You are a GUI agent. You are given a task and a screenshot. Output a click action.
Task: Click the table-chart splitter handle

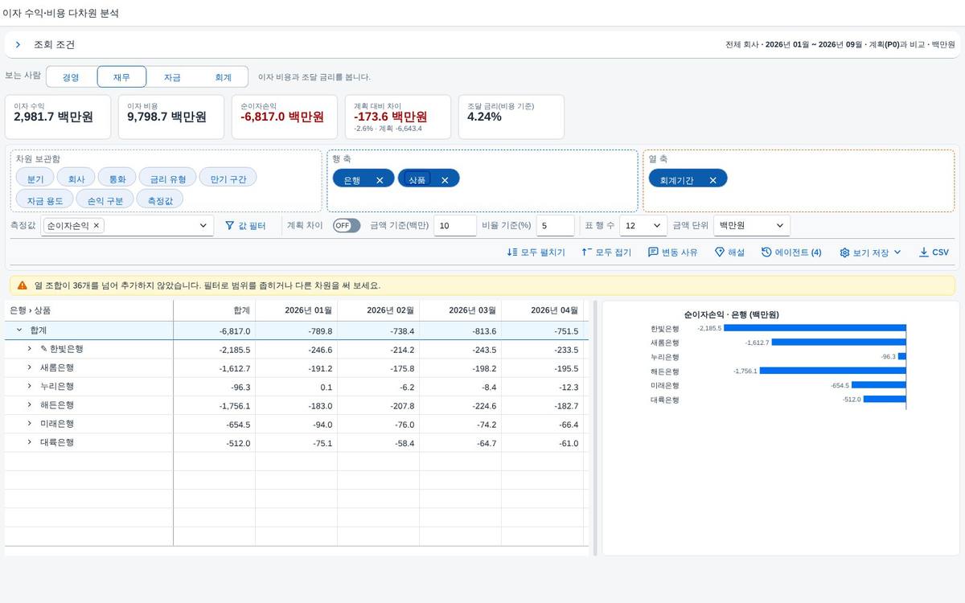click(595, 428)
